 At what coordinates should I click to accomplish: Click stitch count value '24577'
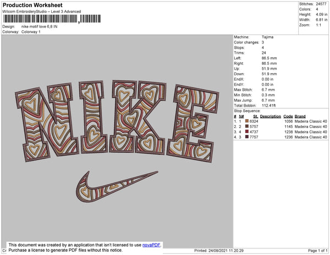pos(321,4)
